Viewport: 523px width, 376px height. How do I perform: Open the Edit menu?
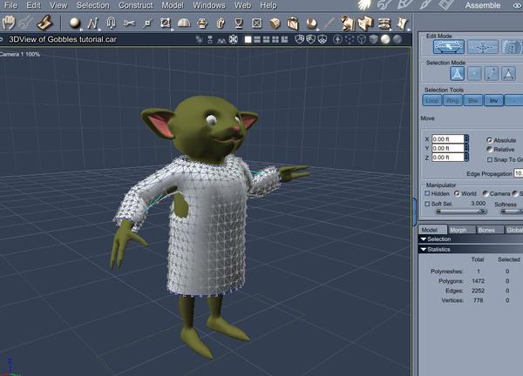(33, 5)
